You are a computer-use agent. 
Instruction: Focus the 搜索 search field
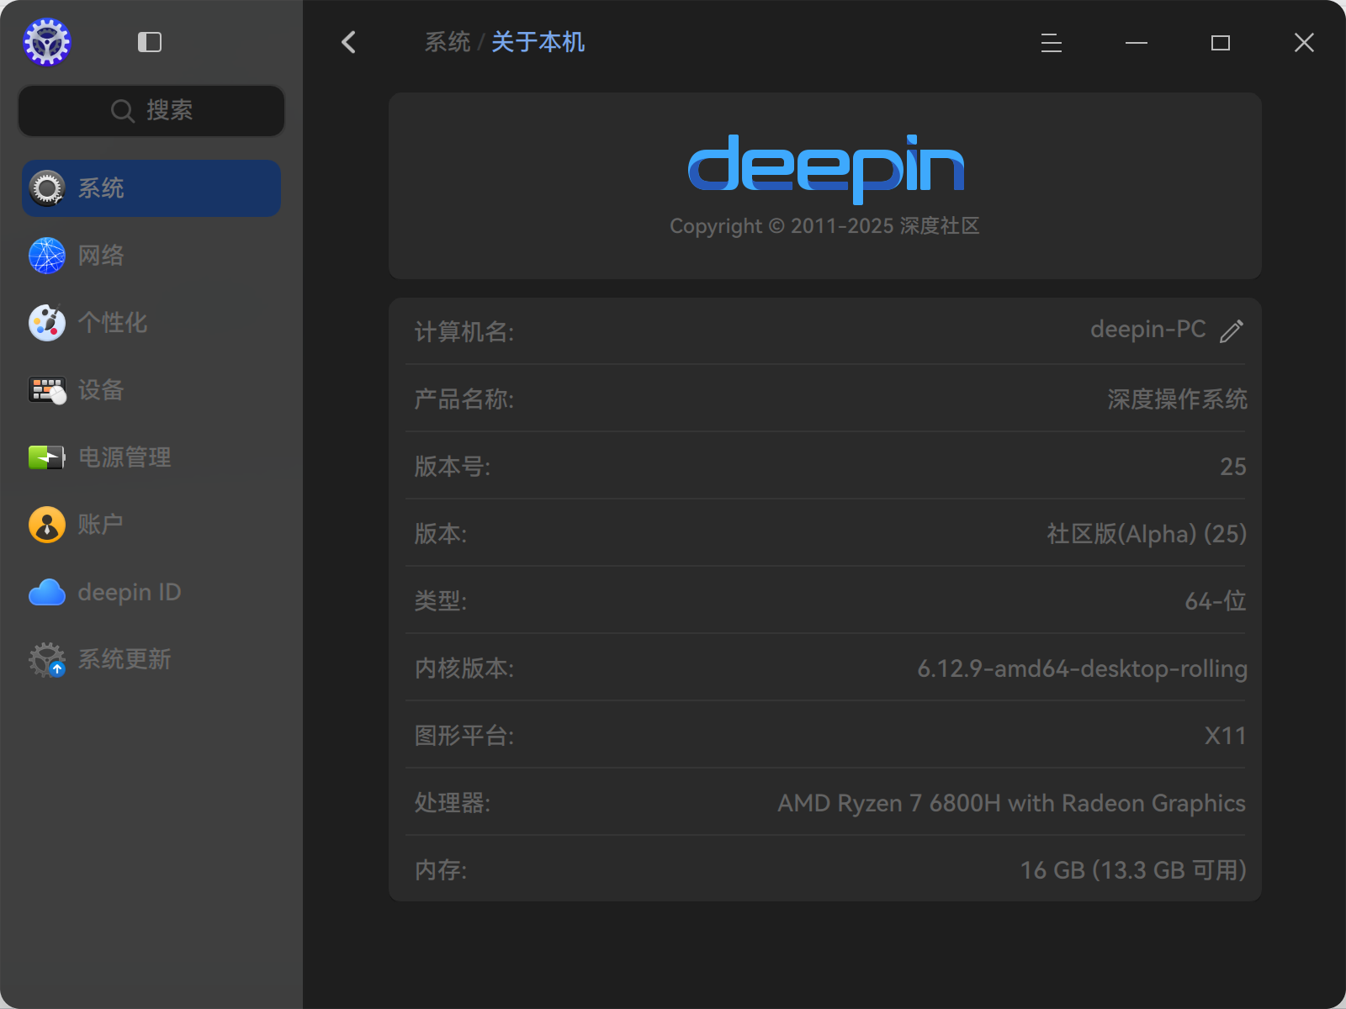point(151,111)
